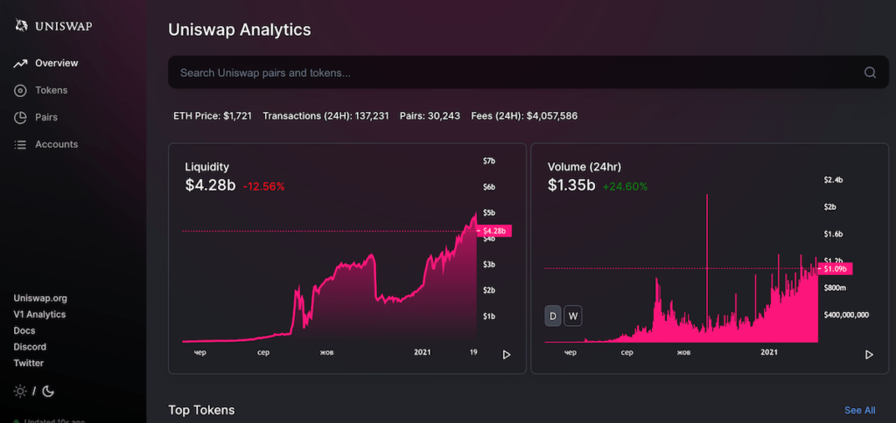Screen dimensions: 896x423
Task: Click the Pairs pie chart icon
Action: (x=20, y=117)
